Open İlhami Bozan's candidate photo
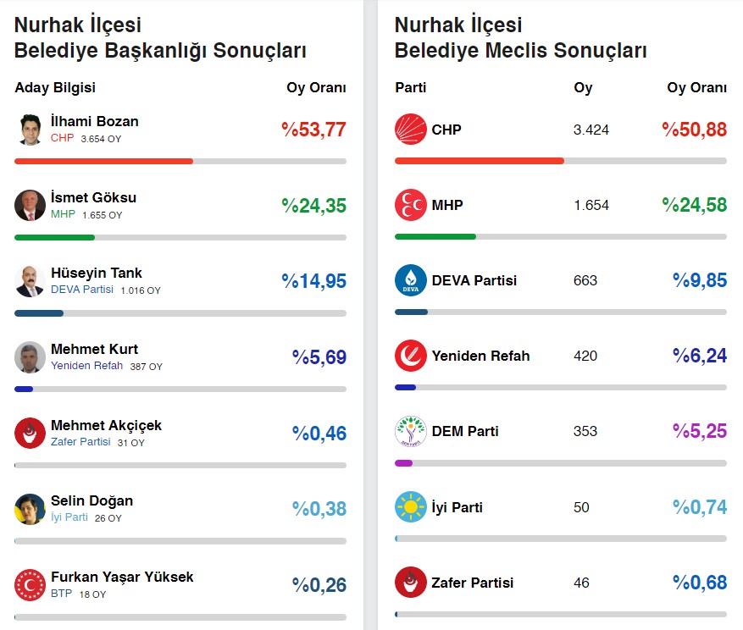 (30, 130)
